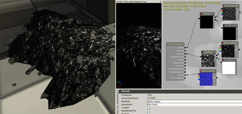
Task: Click 'Emissive pixel shader with light map' stats line
Action: (x=192, y=3)
